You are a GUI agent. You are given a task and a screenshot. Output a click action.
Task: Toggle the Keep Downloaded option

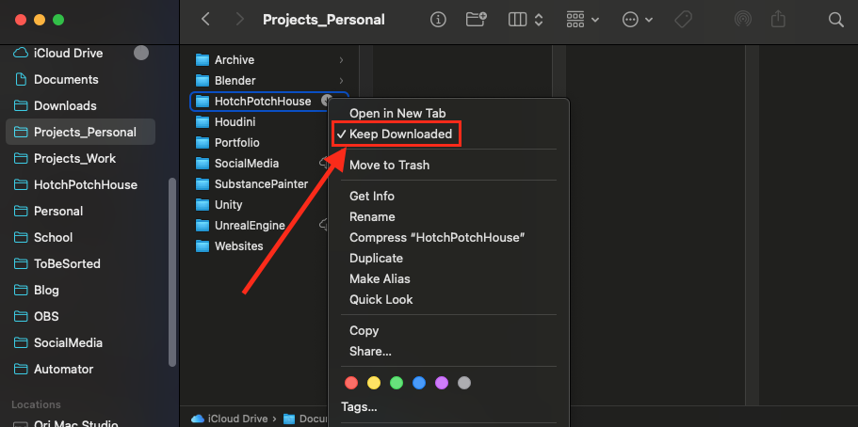pyautogui.click(x=400, y=134)
